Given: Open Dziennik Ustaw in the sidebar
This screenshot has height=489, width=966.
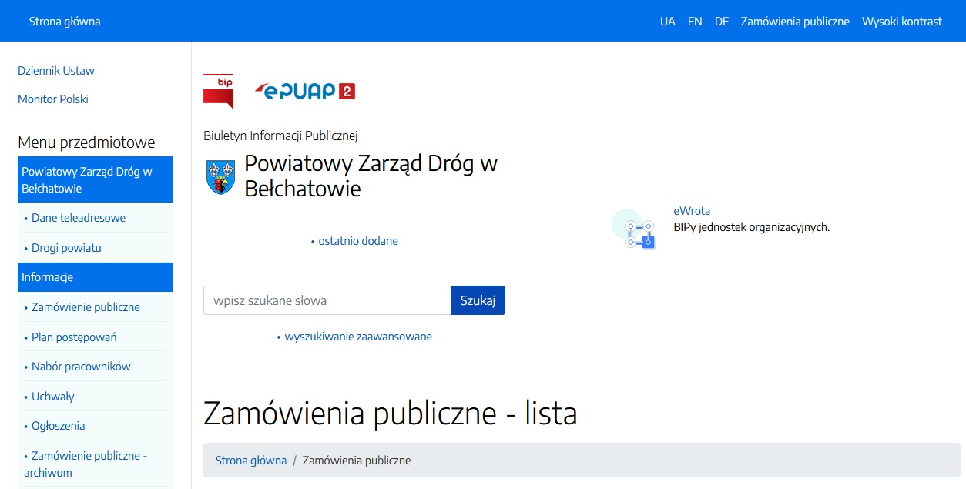Looking at the screenshot, I should click(x=56, y=71).
